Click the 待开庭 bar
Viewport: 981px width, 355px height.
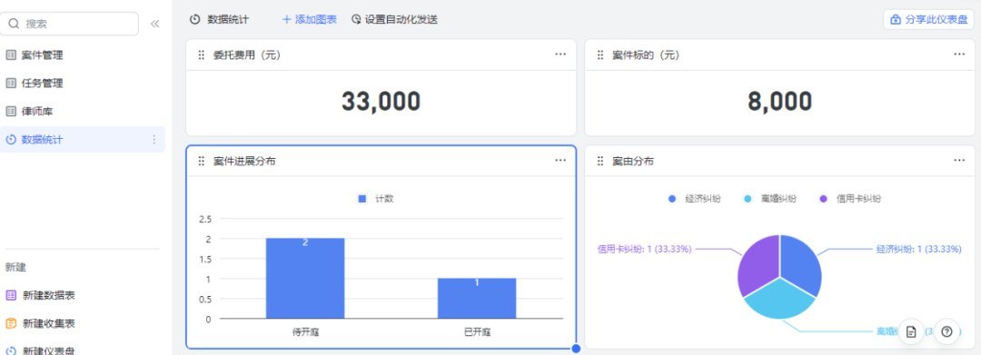(x=305, y=279)
